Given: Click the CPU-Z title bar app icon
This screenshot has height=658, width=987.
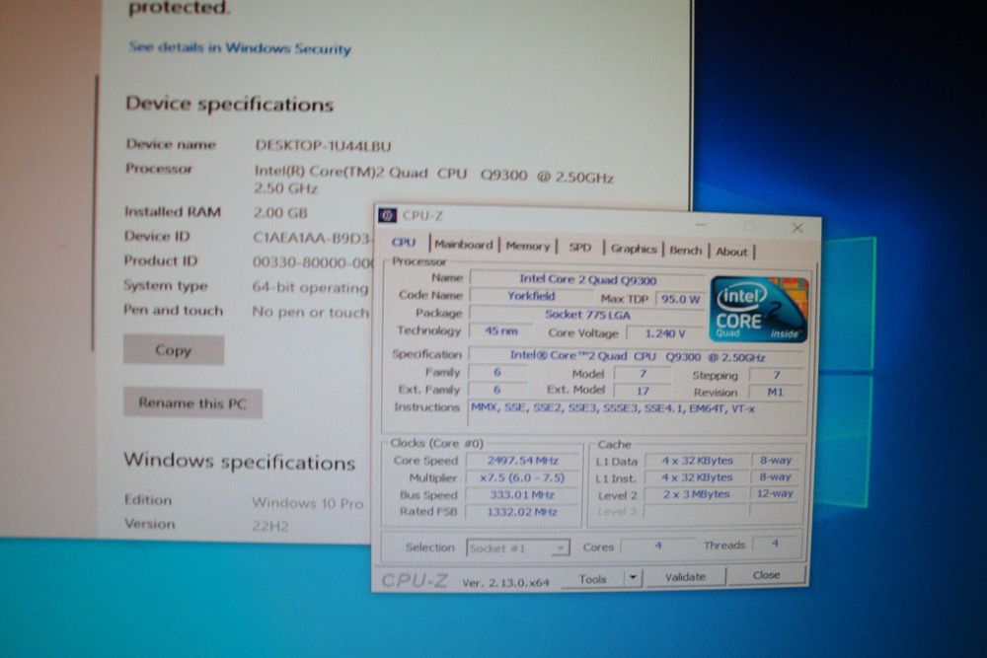Looking at the screenshot, I should click(x=387, y=215).
